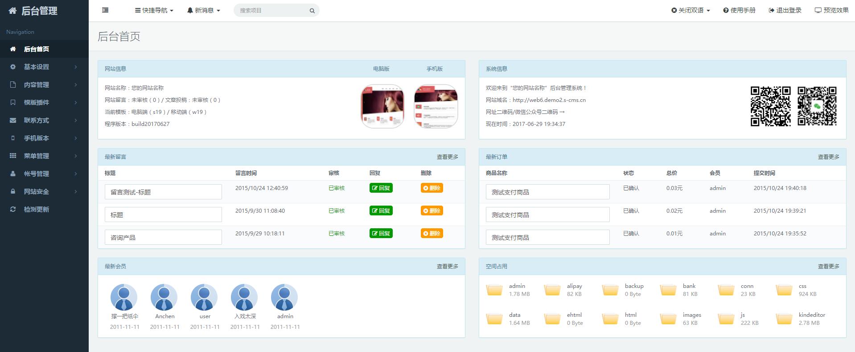Open the admin folder icon
Image resolution: width=855 pixels, height=352 pixels.
494,290
